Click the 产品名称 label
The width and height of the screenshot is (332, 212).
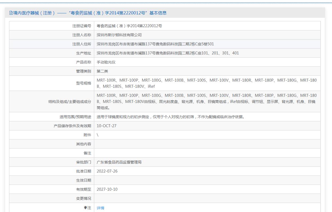click(x=84, y=62)
